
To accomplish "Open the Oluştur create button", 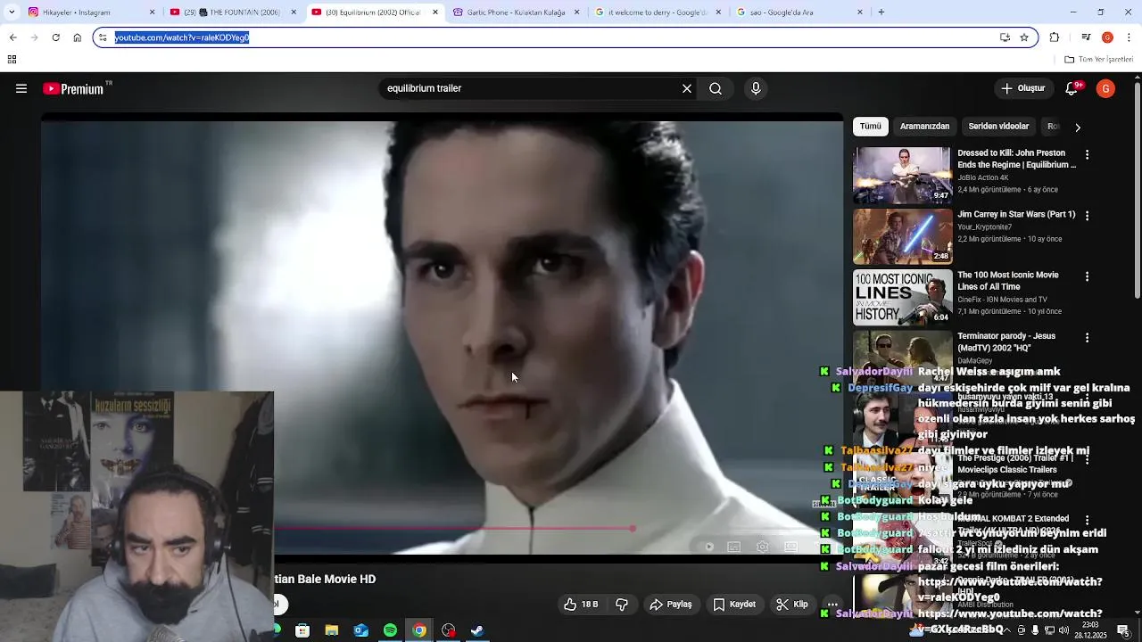I will [x=1022, y=88].
